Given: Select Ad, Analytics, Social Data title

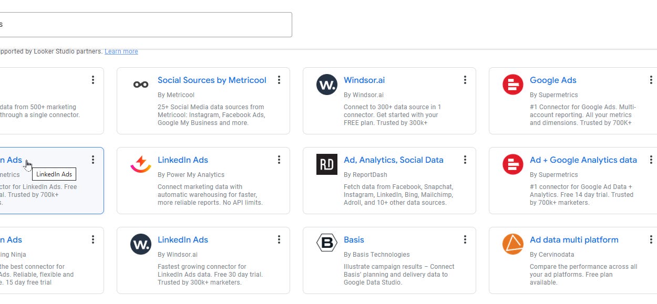Looking at the screenshot, I should click(x=394, y=160).
